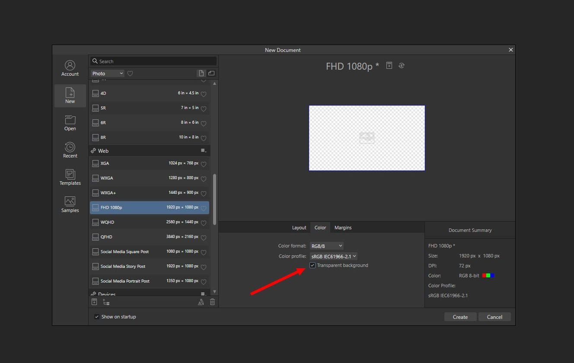This screenshot has height=363, width=574.
Task: Select landscape orientation icon
Action: (211, 74)
